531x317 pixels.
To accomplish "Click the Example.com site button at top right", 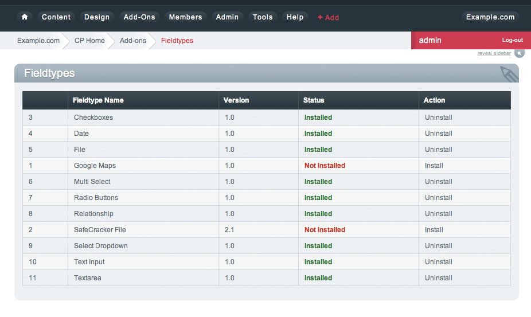I will 490,17.
